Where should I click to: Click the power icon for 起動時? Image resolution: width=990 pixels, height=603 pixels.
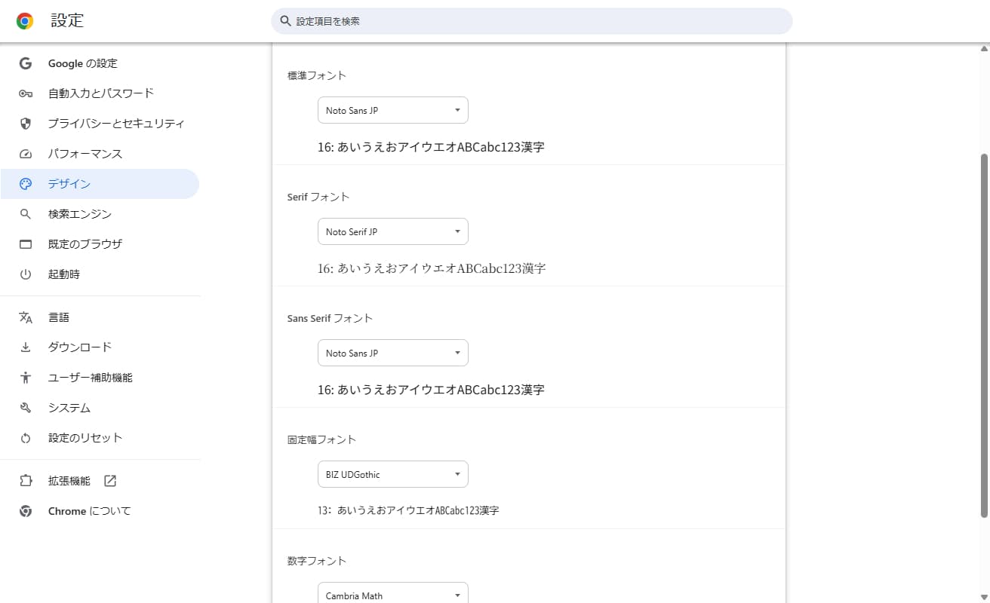26,274
